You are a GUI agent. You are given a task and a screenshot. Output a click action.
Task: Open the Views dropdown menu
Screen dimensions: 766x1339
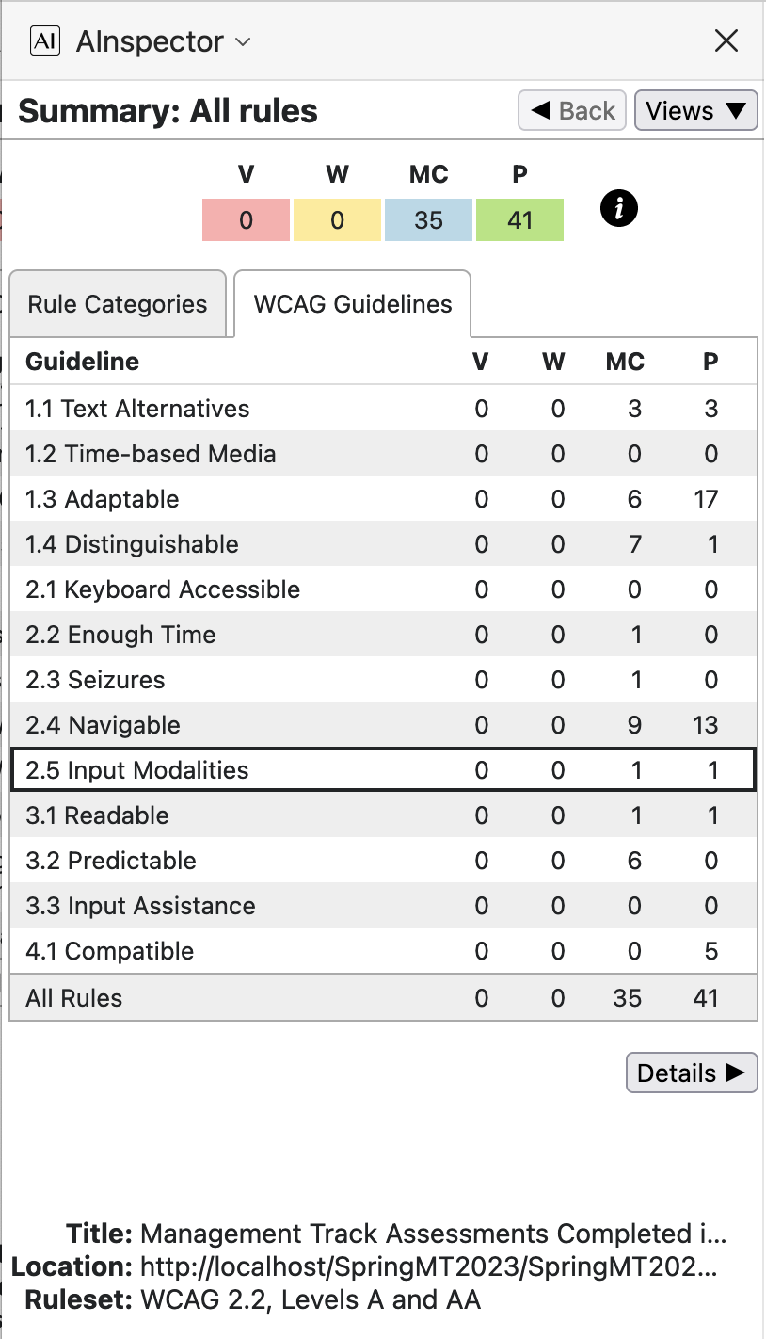pos(696,111)
